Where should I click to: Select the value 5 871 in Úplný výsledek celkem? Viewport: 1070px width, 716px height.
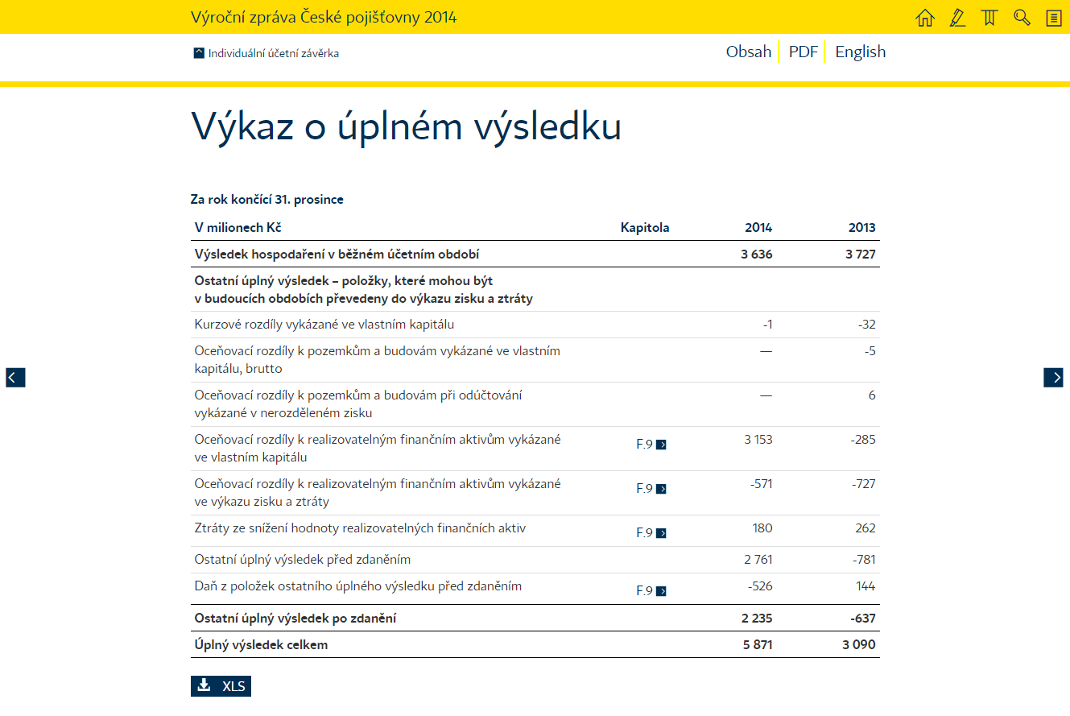pyautogui.click(x=758, y=644)
